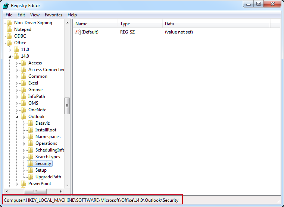Screen dimensions: 284x207
Task: Collapse the Outlook key
Action: (17, 117)
